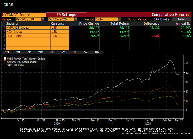Switch to Table view
193x139 pixels.
[x=181, y=19]
